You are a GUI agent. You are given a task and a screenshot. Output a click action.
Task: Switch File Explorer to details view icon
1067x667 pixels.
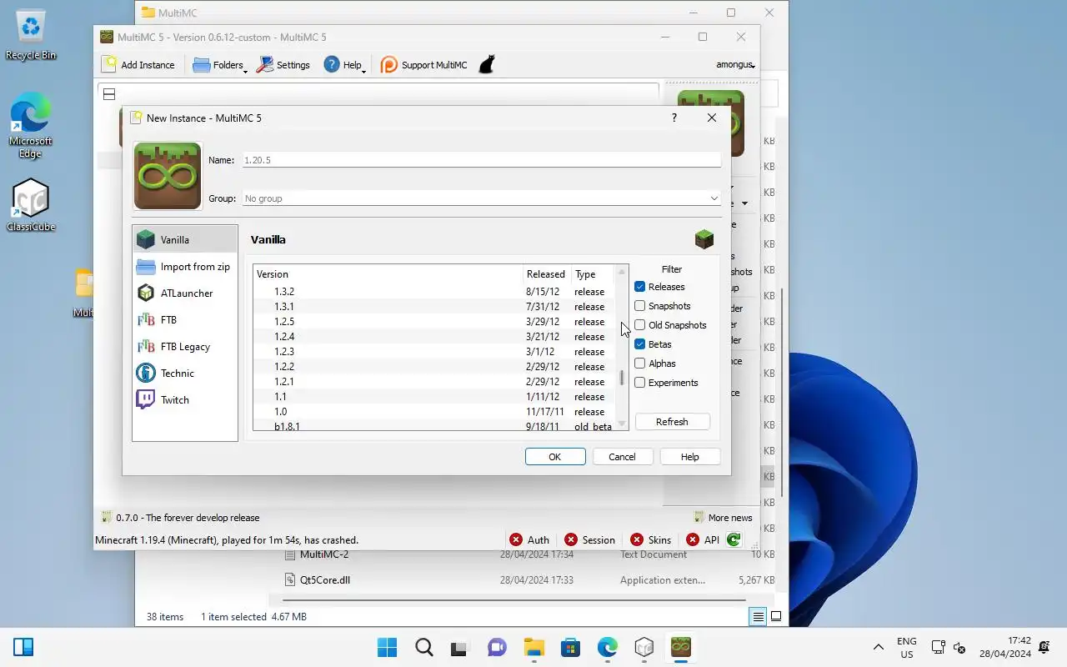(x=758, y=617)
